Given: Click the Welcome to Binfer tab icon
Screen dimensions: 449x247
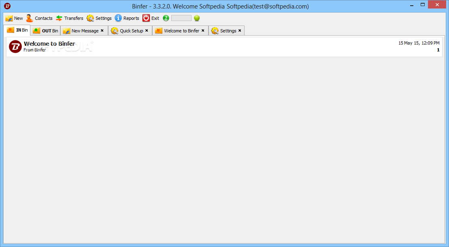Looking at the screenshot, I should (x=159, y=31).
